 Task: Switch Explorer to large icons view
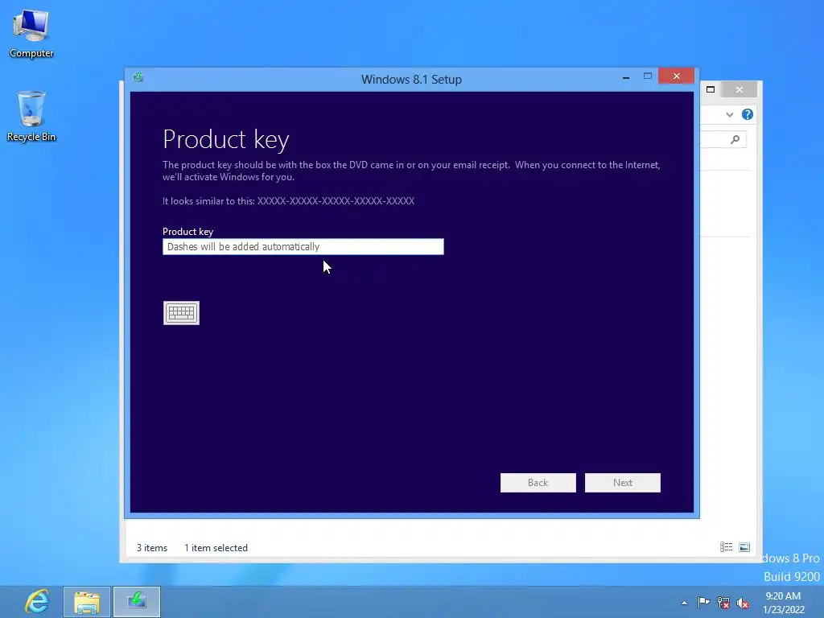(x=744, y=547)
